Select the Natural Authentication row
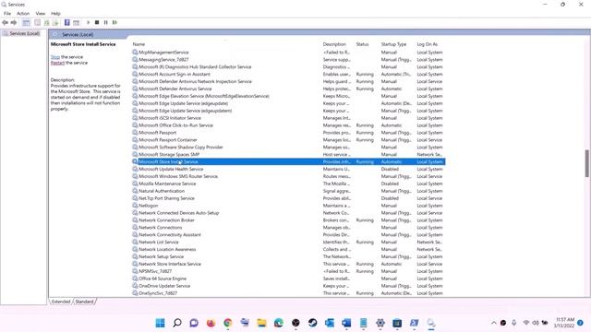Screen dimensions: 591x332 coord(288,191)
